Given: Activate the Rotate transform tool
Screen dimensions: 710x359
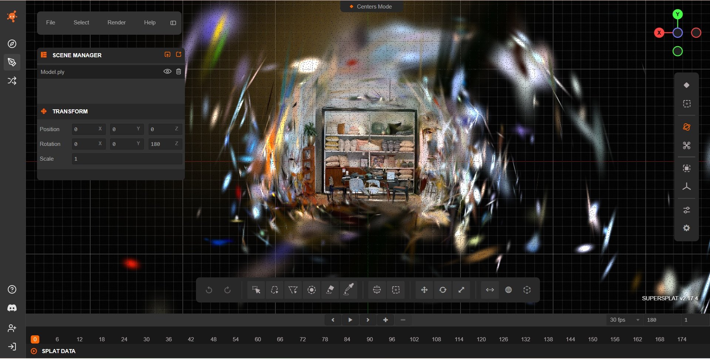Looking at the screenshot, I should [443, 290].
